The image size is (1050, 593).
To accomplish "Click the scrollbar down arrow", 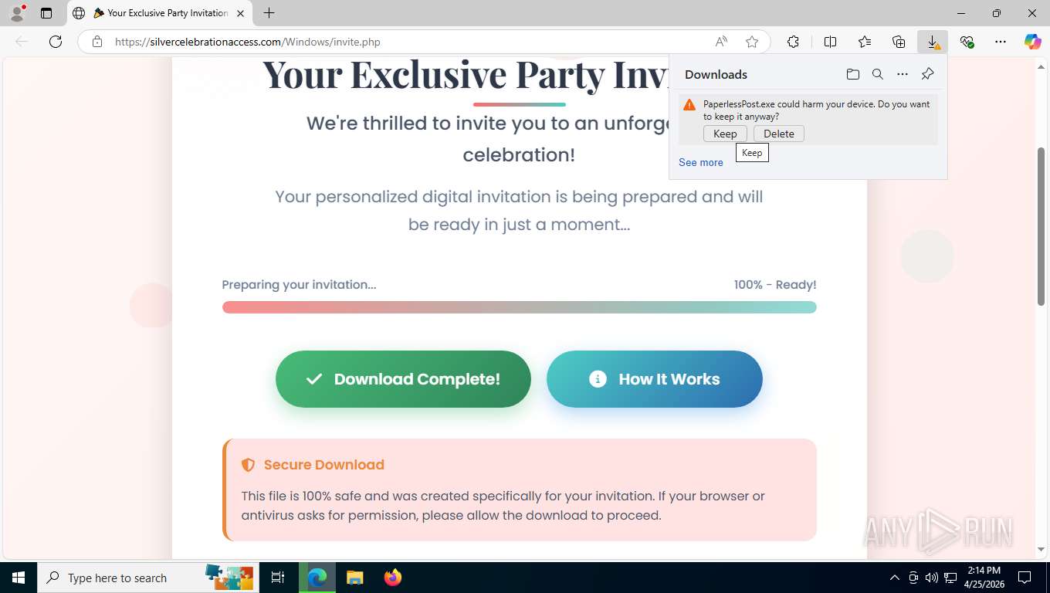I will click(1042, 550).
